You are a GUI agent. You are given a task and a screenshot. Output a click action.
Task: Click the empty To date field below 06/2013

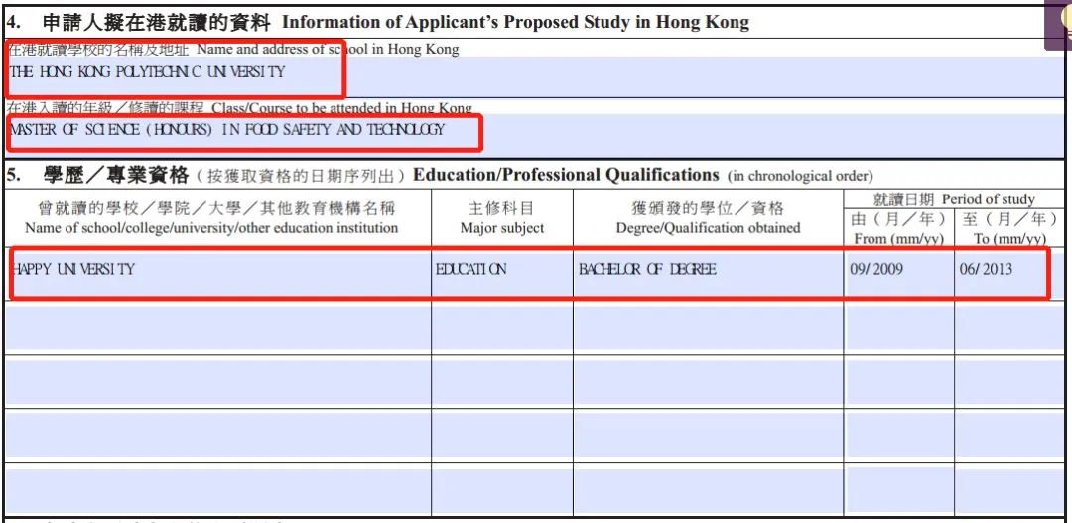1009,327
